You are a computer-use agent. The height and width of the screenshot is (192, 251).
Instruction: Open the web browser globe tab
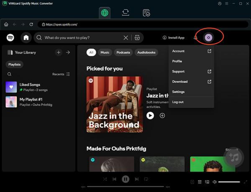click(105, 13)
